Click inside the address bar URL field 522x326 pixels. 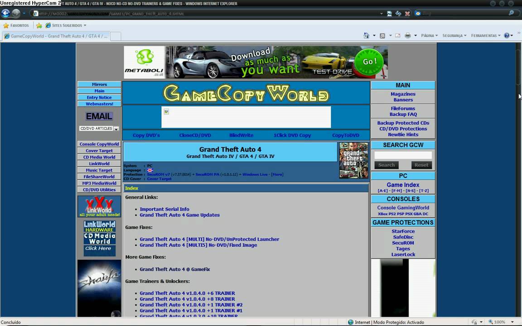pyautogui.click(x=207, y=14)
